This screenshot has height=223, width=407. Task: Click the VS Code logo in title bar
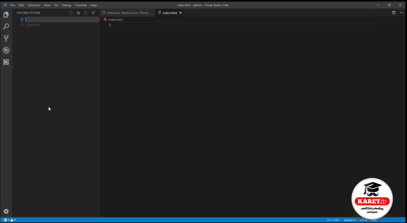4,5
